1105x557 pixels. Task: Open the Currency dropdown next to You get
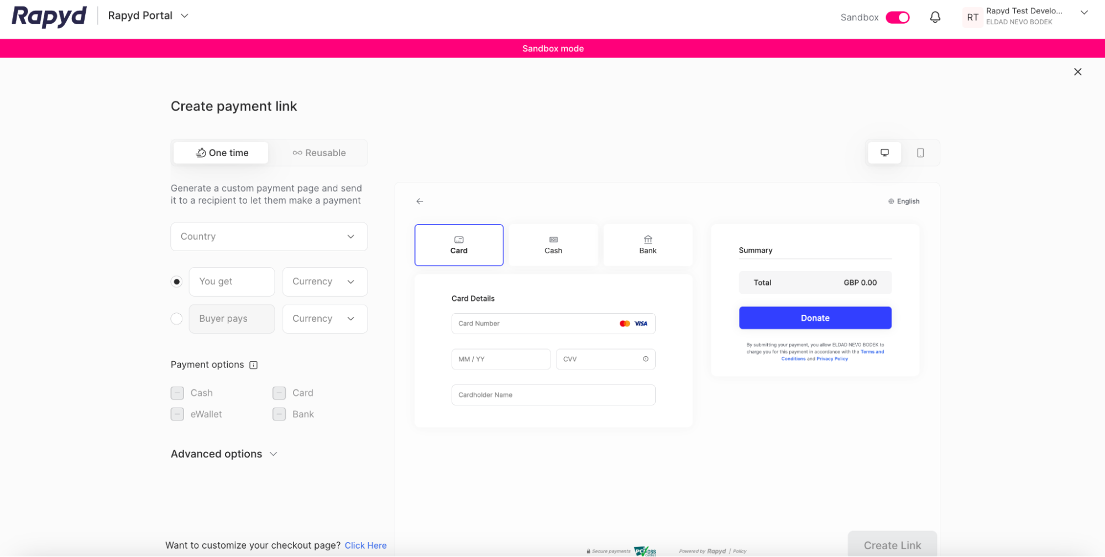(x=324, y=282)
